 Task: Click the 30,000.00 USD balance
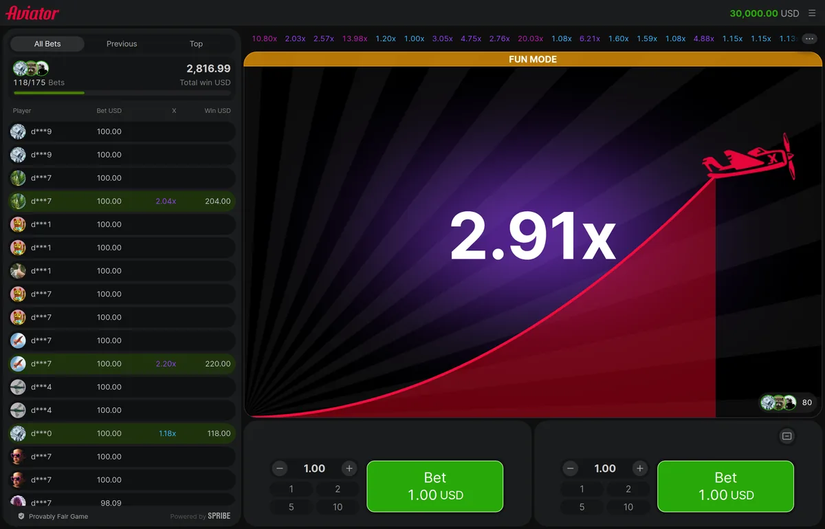click(764, 13)
